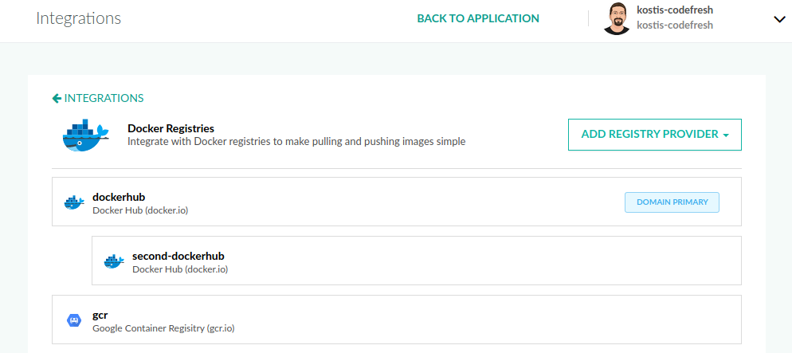
Task: Click the back arrow beside Integrations
Action: click(x=57, y=98)
